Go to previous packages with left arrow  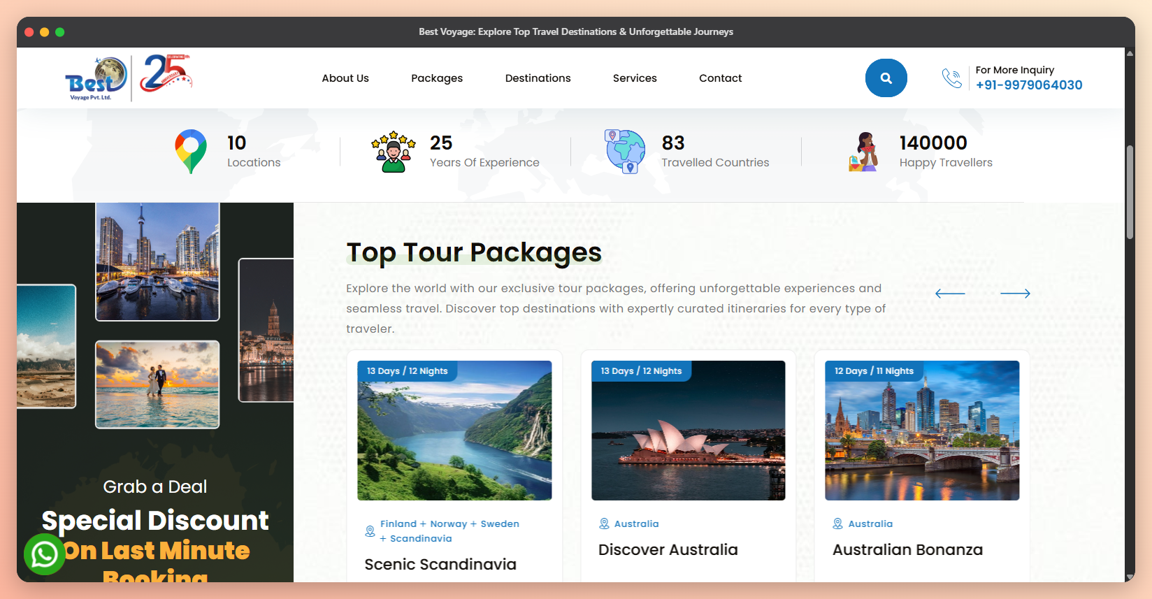(x=950, y=294)
